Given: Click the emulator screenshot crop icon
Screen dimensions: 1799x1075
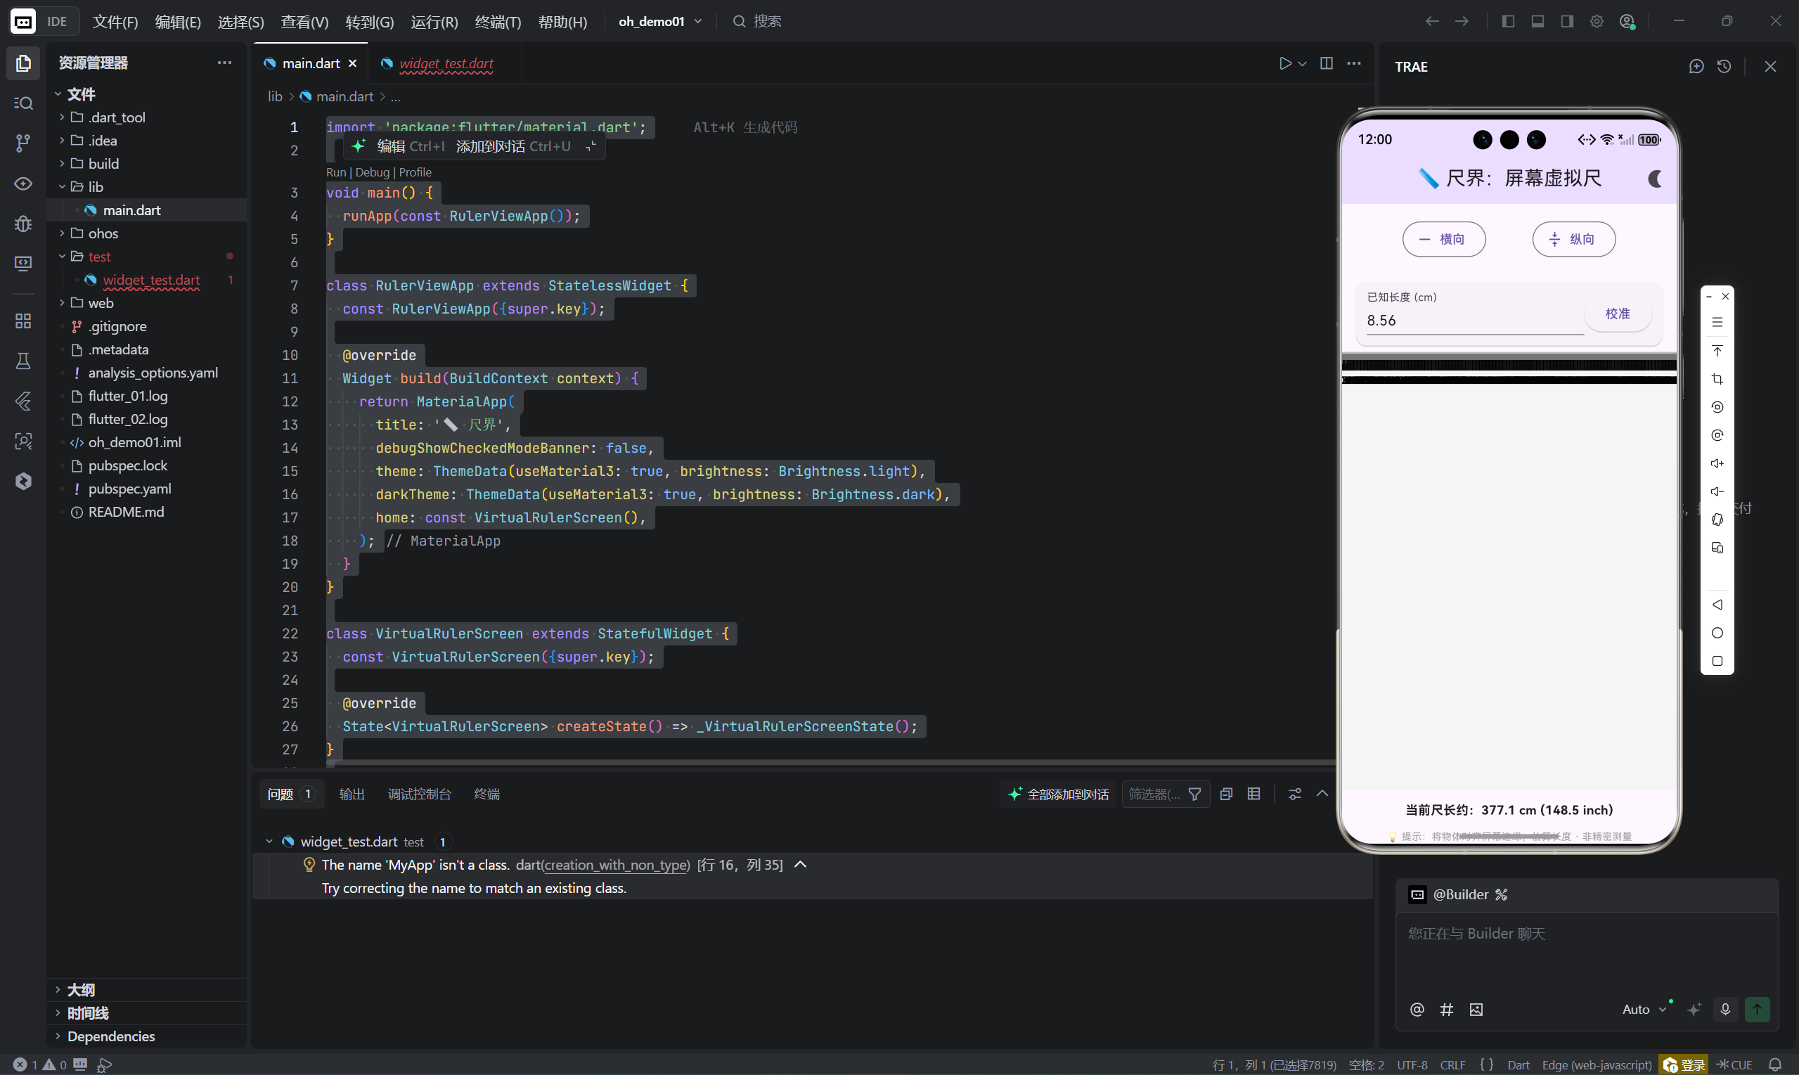Looking at the screenshot, I should (1717, 379).
